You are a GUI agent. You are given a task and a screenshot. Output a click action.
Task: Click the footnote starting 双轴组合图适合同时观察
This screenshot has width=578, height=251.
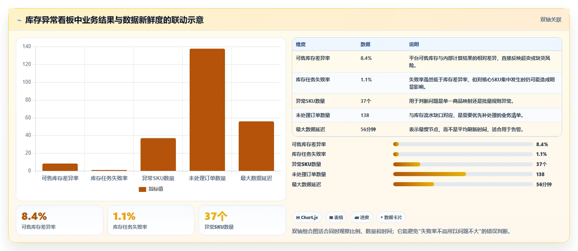point(401,232)
